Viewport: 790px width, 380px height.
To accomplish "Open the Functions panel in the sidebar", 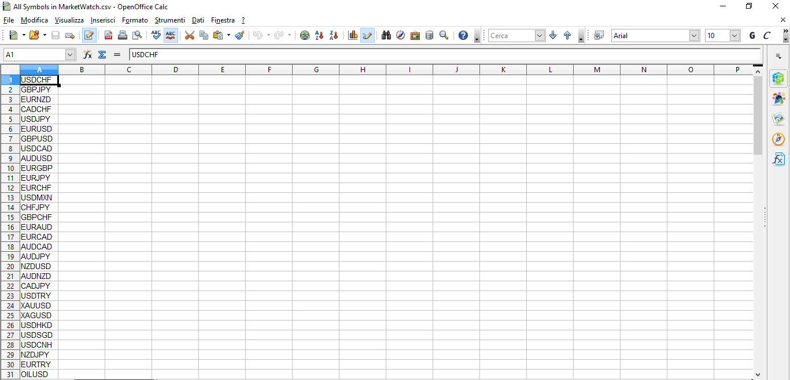I will tap(778, 158).
